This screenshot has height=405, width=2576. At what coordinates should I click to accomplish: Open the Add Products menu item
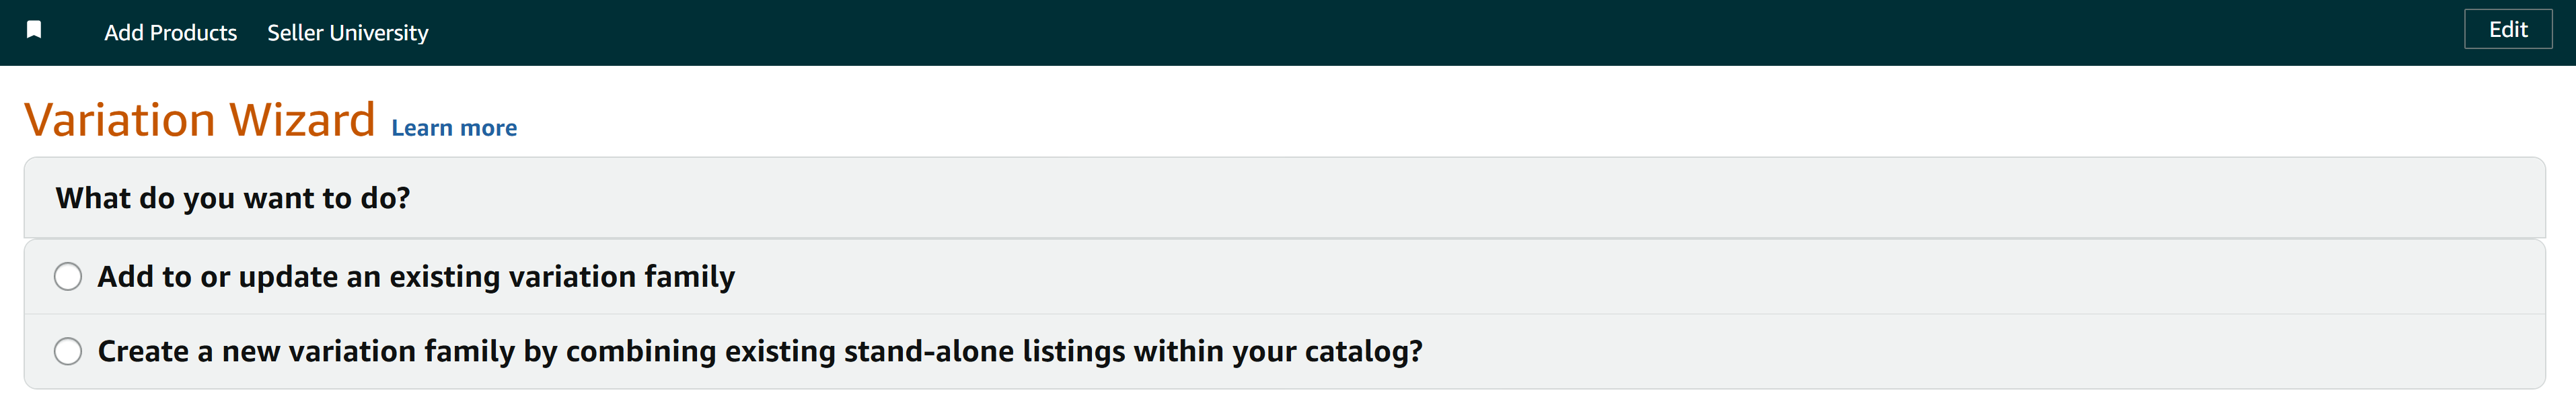tap(170, 33)
